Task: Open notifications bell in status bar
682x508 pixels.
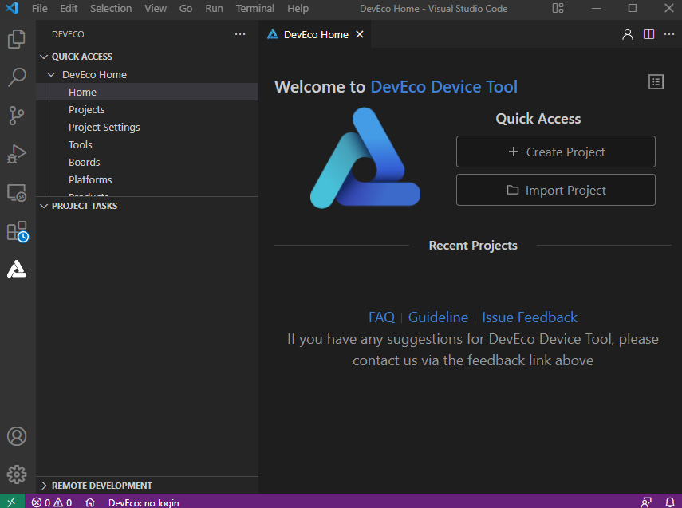Action: tap(670, 502)
